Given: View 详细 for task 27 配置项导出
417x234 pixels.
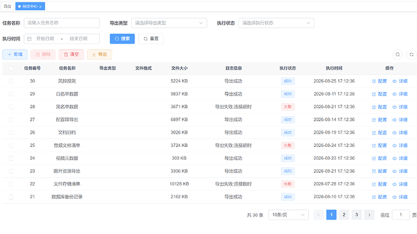Looking at the screenshot, I should [399, 120].
